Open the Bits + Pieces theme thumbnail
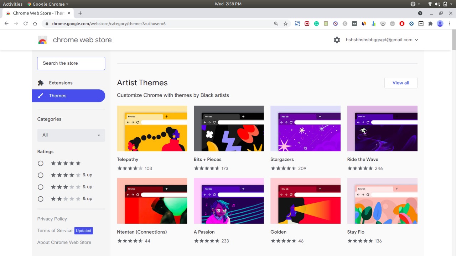This screenshot has height=256, width=456. [229, 128]
